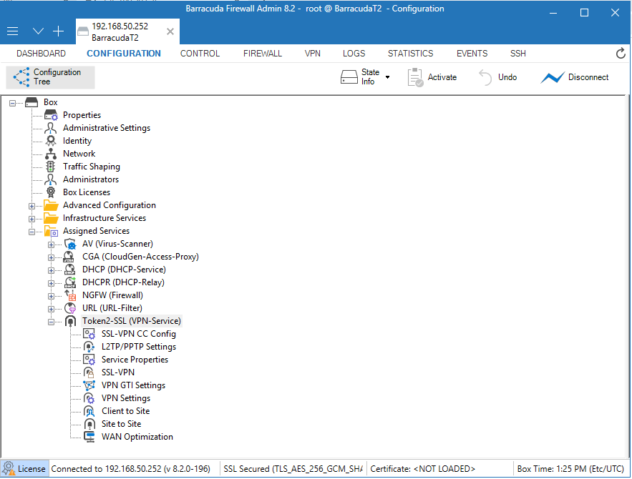Switch to the VPN tab
The width and height of the screenshot is (632, 479).
(x=312, y=54)
